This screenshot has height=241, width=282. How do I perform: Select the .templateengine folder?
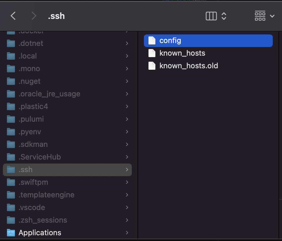coord(67,195)
